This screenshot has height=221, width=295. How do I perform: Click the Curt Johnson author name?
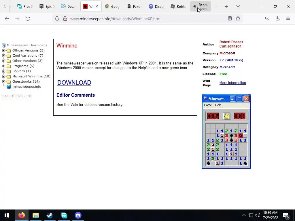tap(230, 46)
